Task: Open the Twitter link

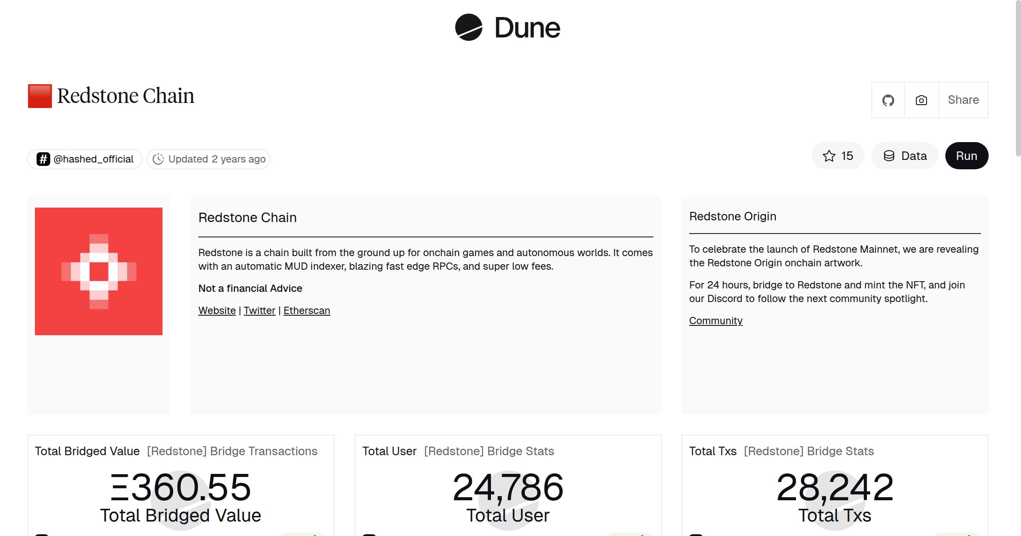Action: click(259, 311)
